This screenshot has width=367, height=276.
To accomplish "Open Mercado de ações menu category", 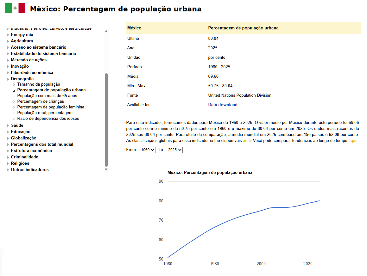I will tap(29, 60).
